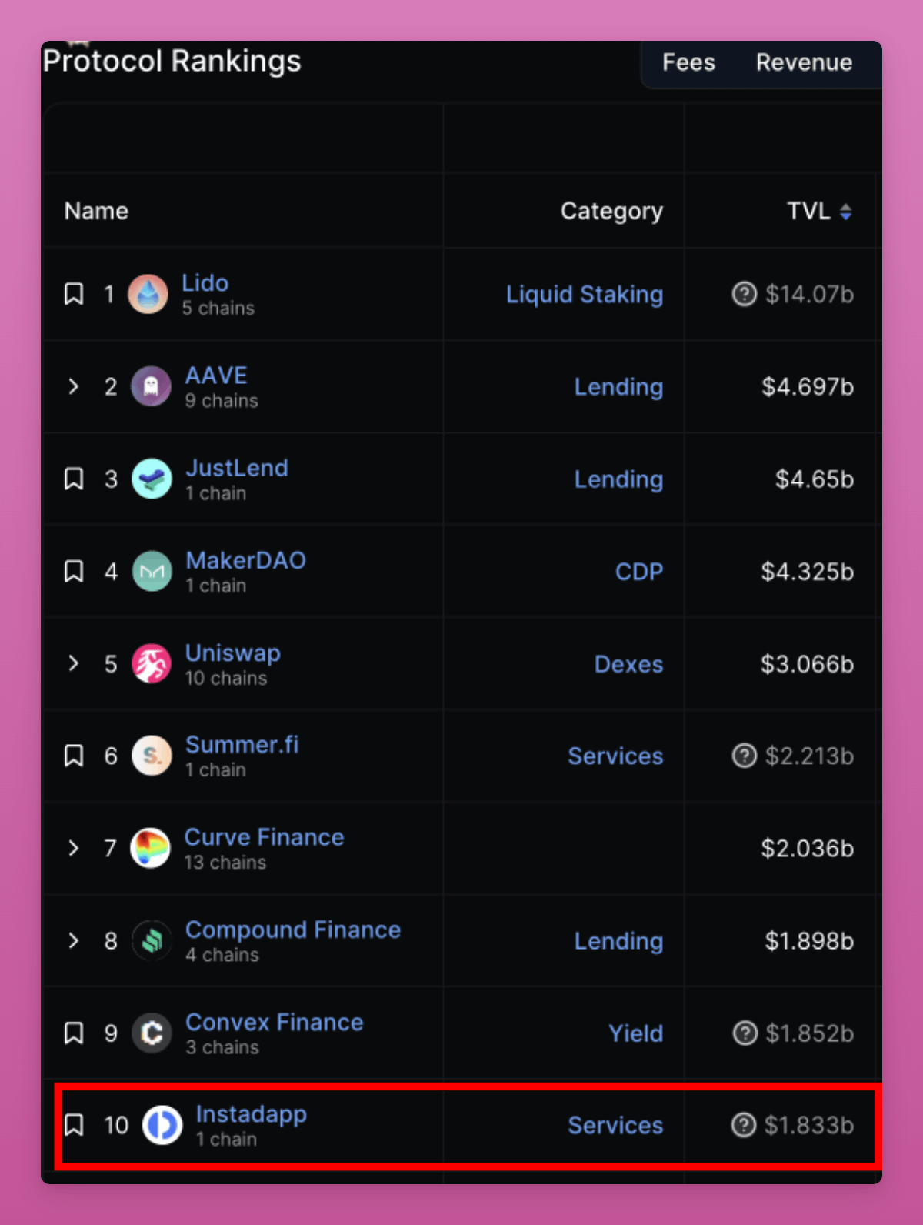The height and width of the screenshot is (1225, 923).
Task: Click question mark icon next to $2.213b
Action: point(744,756)
